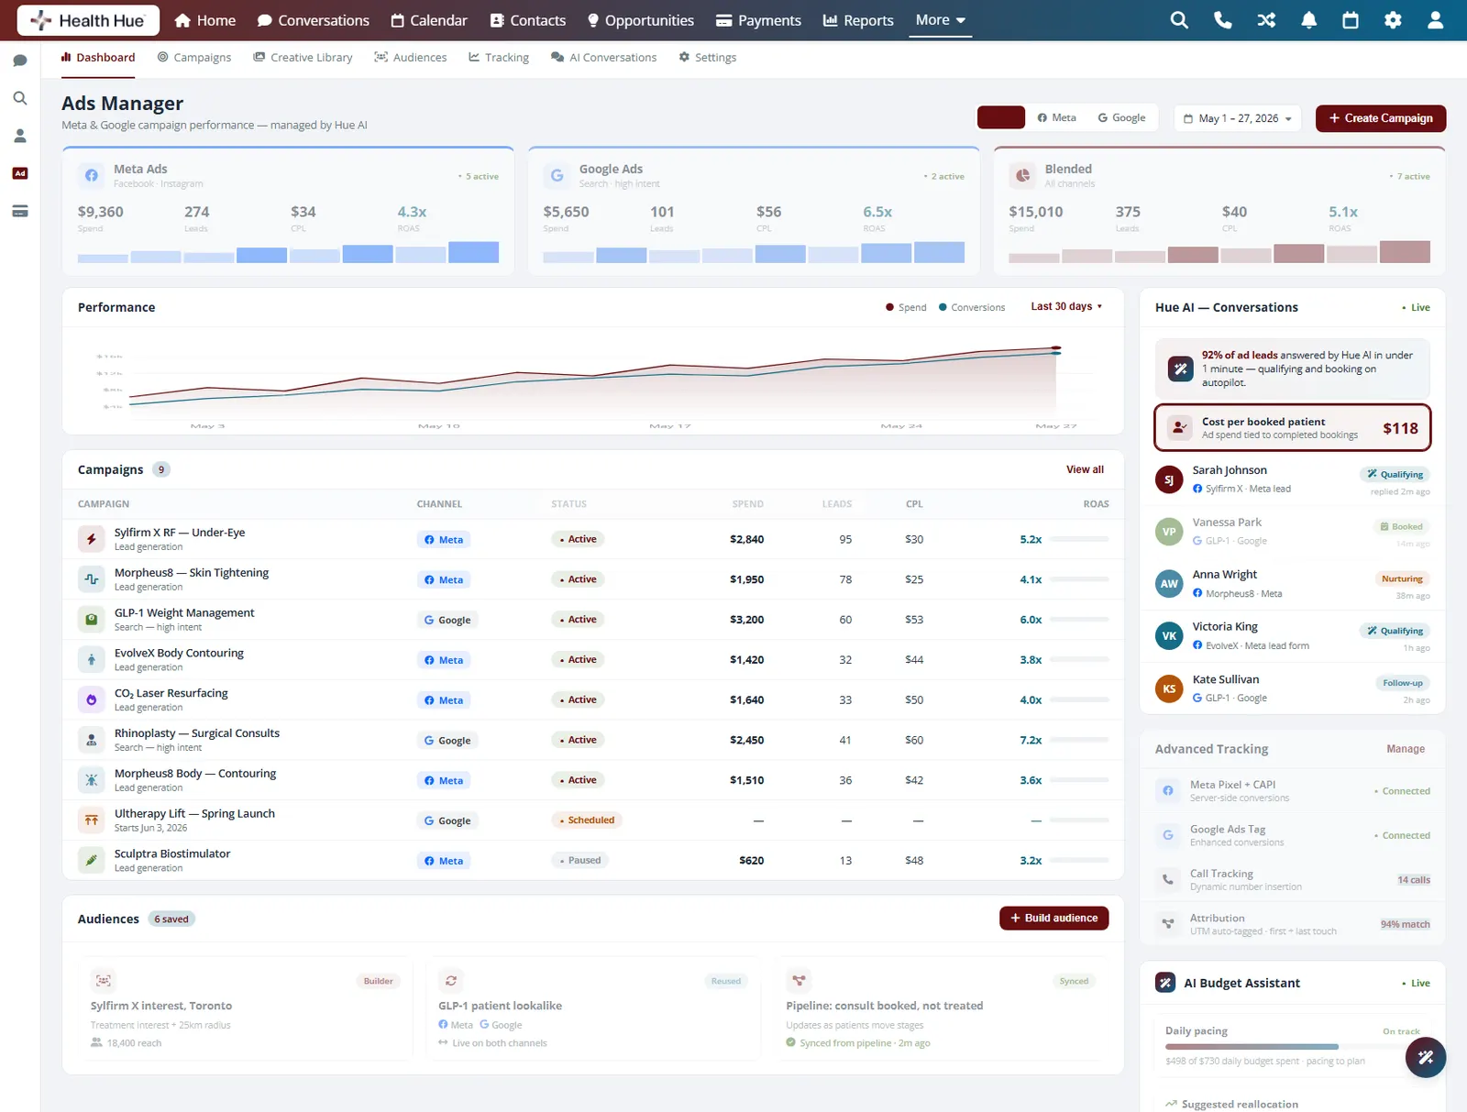Click ROAS bar for Rhinoplasty row
The image size is (1467, 1112).
click(x=1080, y=740)
